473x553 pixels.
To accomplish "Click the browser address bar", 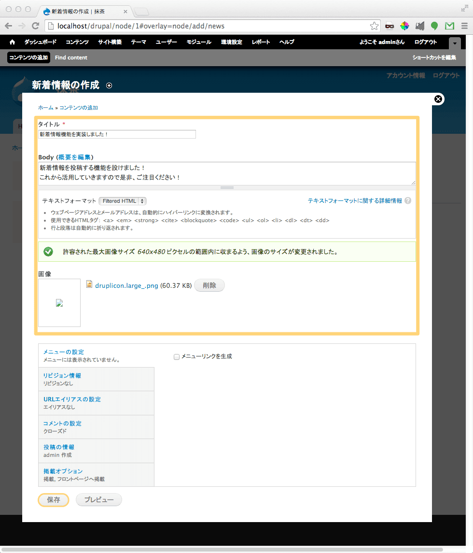I will pos(211,26).
